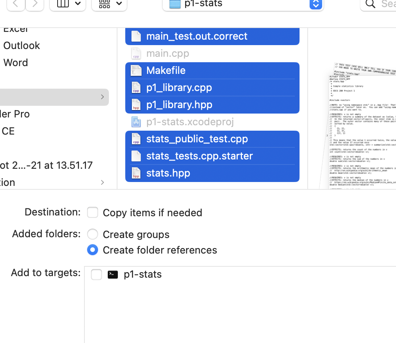
Task: Open the p1-stats folder location dropdown
Action: (x=315, y=5)
